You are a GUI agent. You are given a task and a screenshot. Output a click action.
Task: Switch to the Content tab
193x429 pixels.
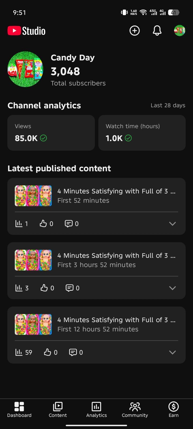tap(58, 410)
